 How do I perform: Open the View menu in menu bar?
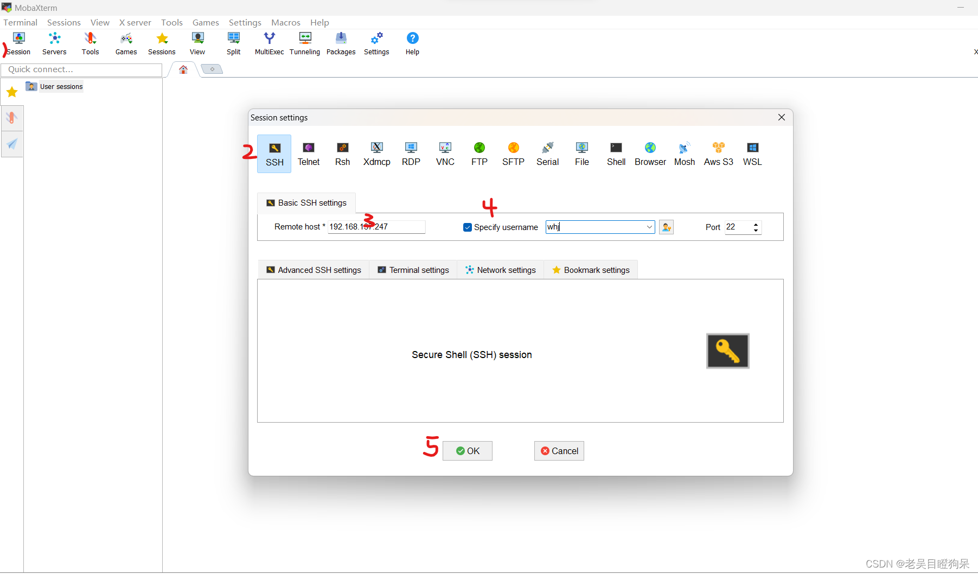point(100,22)
